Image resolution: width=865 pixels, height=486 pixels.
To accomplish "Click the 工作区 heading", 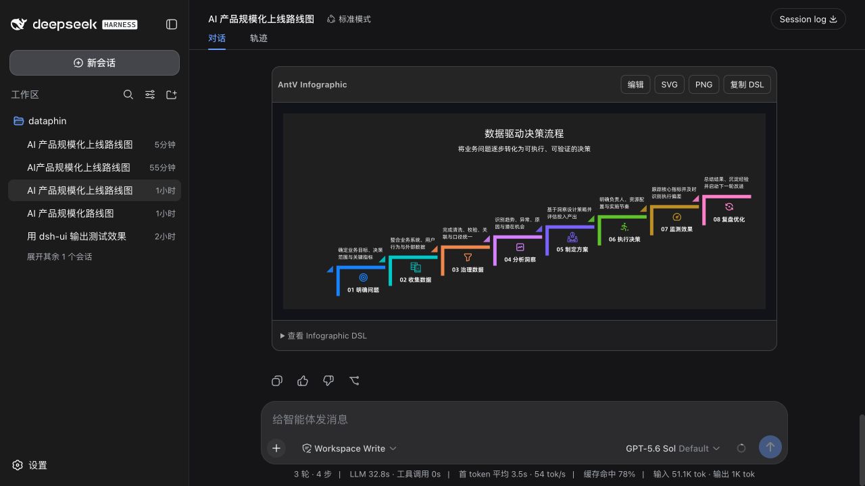I will pos(25,94).
